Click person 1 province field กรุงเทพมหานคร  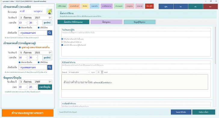33,33
